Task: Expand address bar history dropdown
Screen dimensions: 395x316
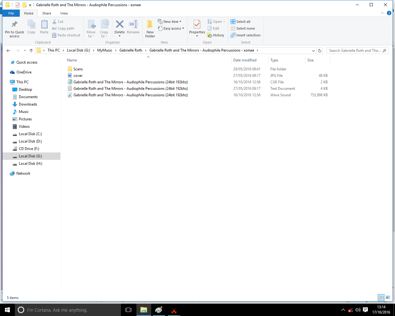Action: pos(314,51)
